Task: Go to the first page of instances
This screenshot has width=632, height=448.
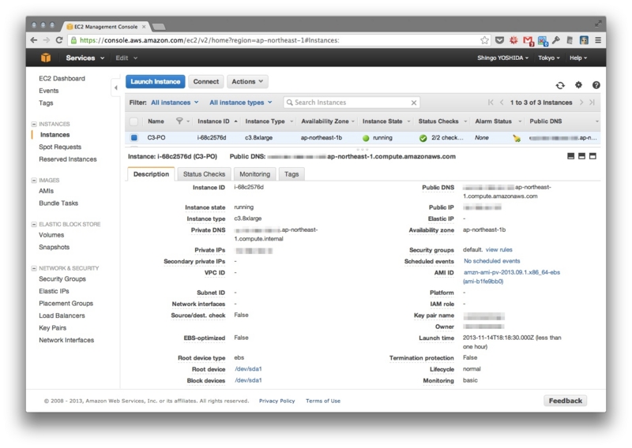Action: click(491, 103)
